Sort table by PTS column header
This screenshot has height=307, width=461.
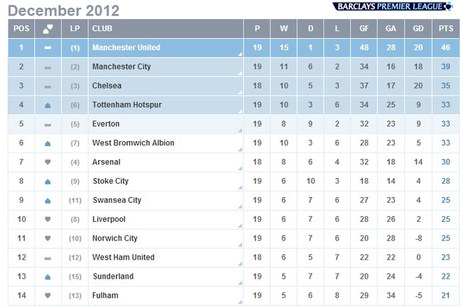point(445,28)
